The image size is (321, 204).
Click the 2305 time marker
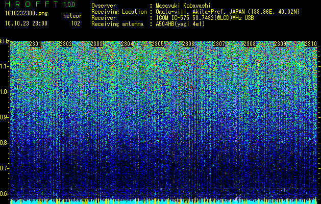click(158, 44)
